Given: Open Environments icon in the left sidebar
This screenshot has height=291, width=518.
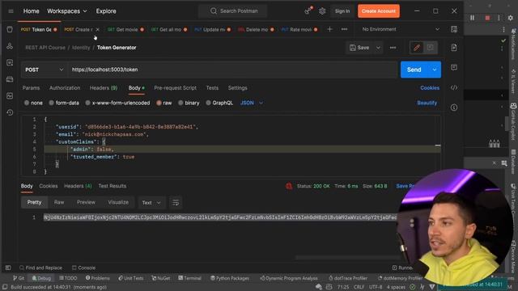Looking at the screenshot, I should point(10,62).
